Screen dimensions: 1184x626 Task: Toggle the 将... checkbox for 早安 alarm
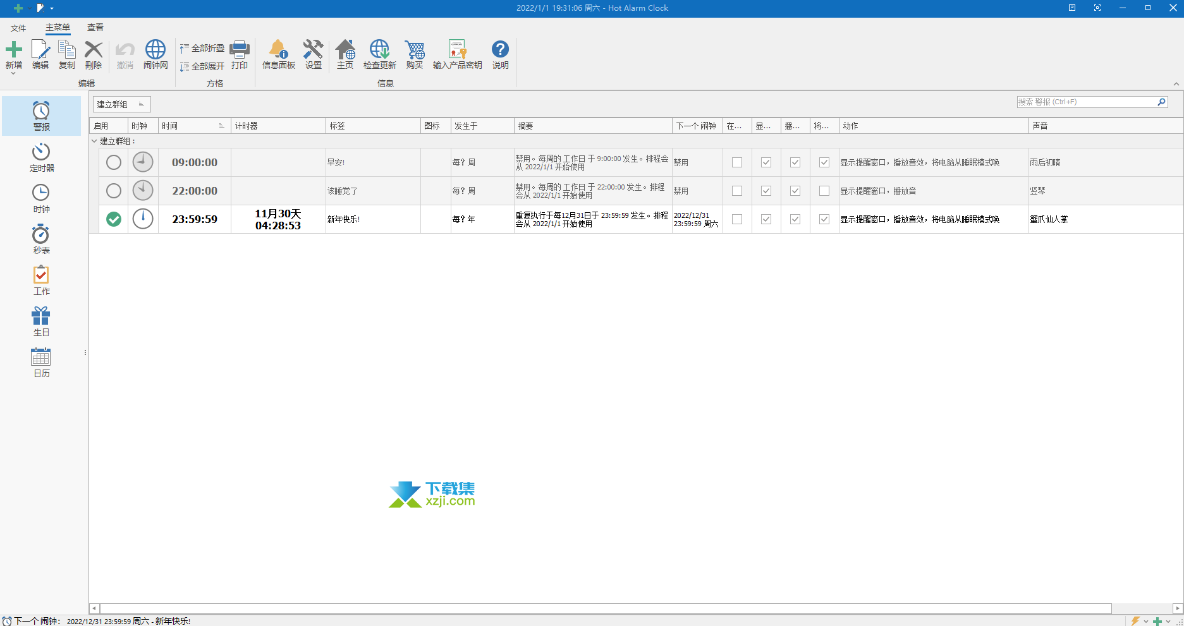pyautogui.click(x=824, y=162)
